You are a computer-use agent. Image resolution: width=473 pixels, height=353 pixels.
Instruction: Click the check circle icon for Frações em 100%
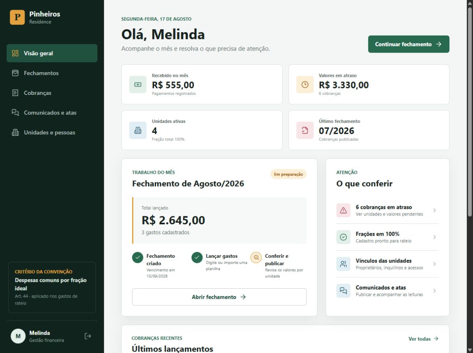coord(343,237)
